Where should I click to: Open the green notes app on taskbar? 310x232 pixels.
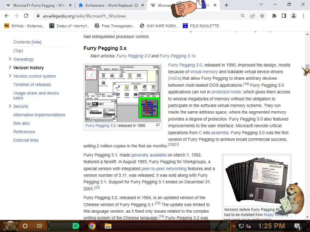pyautogui.click(x=76, y=226)
